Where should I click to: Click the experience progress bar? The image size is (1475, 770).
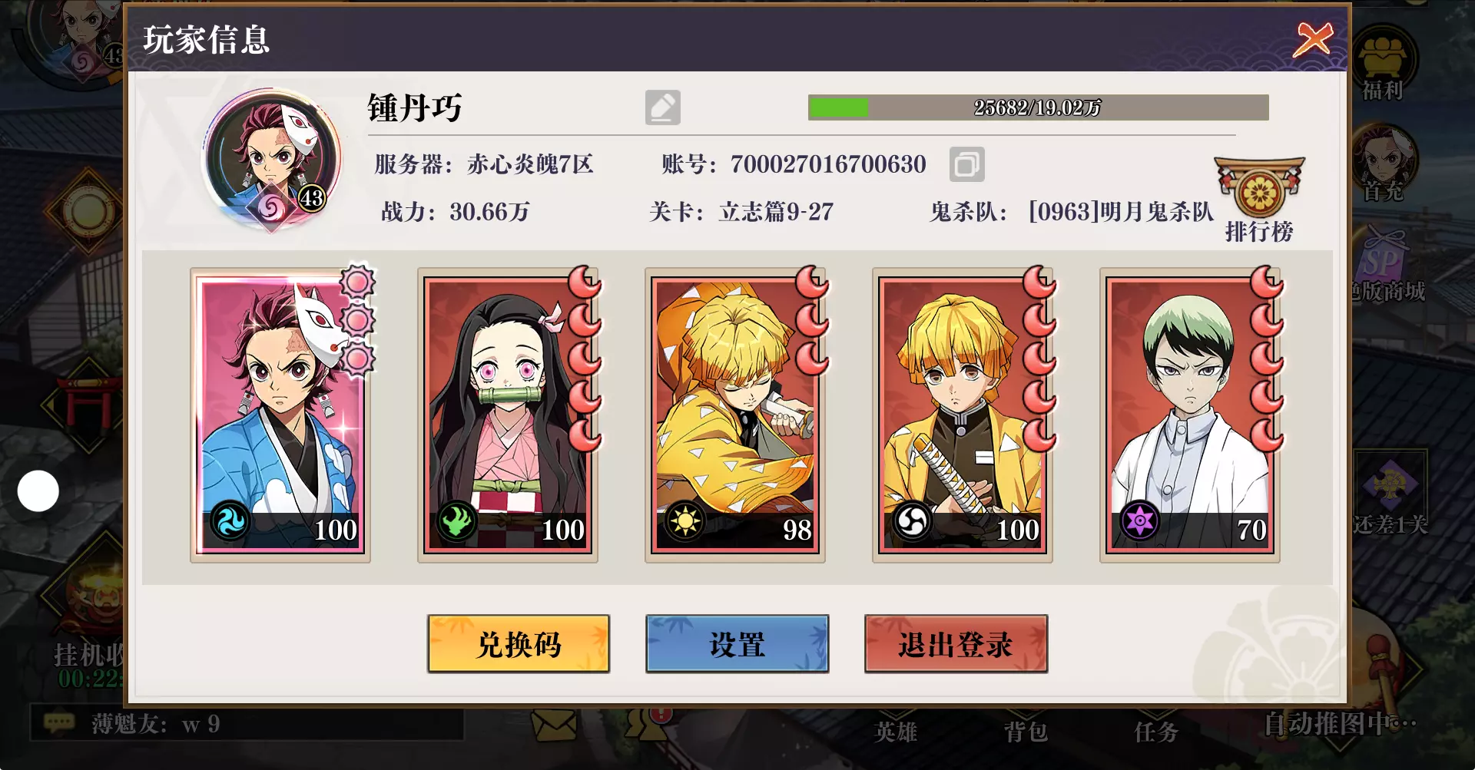point(1038,107)
